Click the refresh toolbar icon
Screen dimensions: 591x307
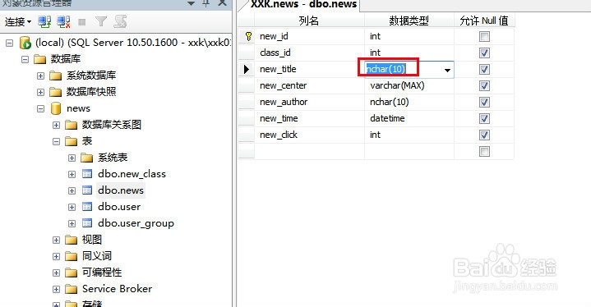pos(120,22)
